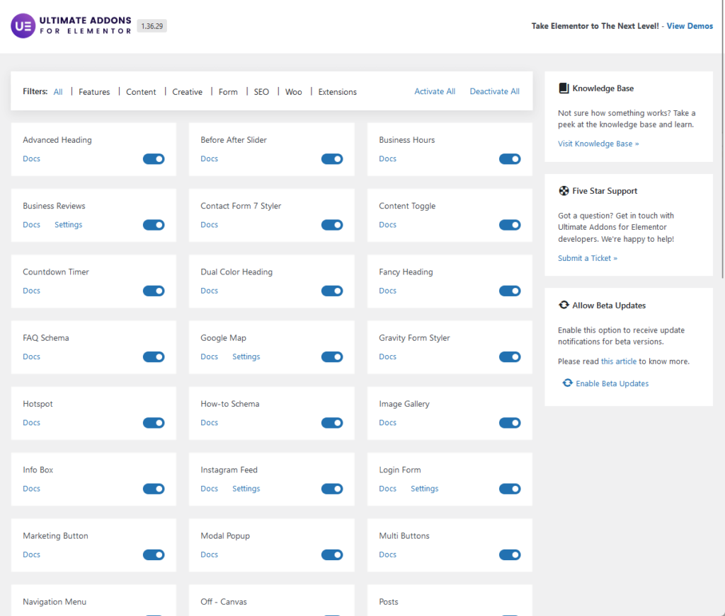Screen dimensions: 725x616
Task: Open Google Map Settings link
Action: [246, 356]
